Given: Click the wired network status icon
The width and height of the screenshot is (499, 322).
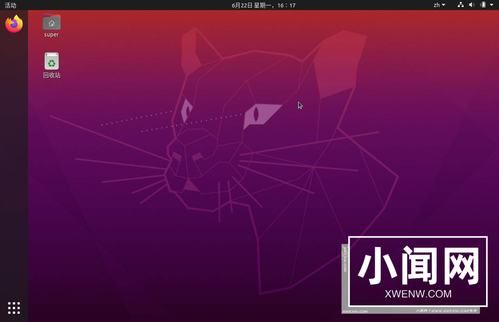Looking at the screenshot, I should [461, 5].
